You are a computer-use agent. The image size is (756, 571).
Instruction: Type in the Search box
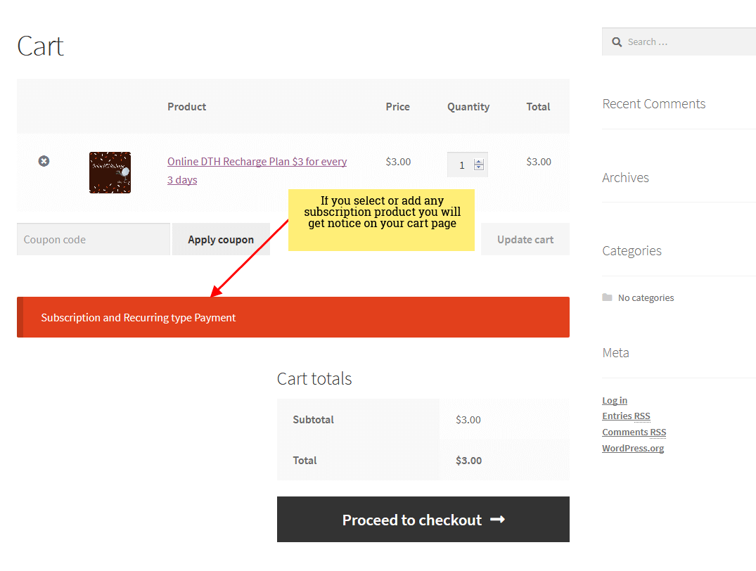pos(686,42)
